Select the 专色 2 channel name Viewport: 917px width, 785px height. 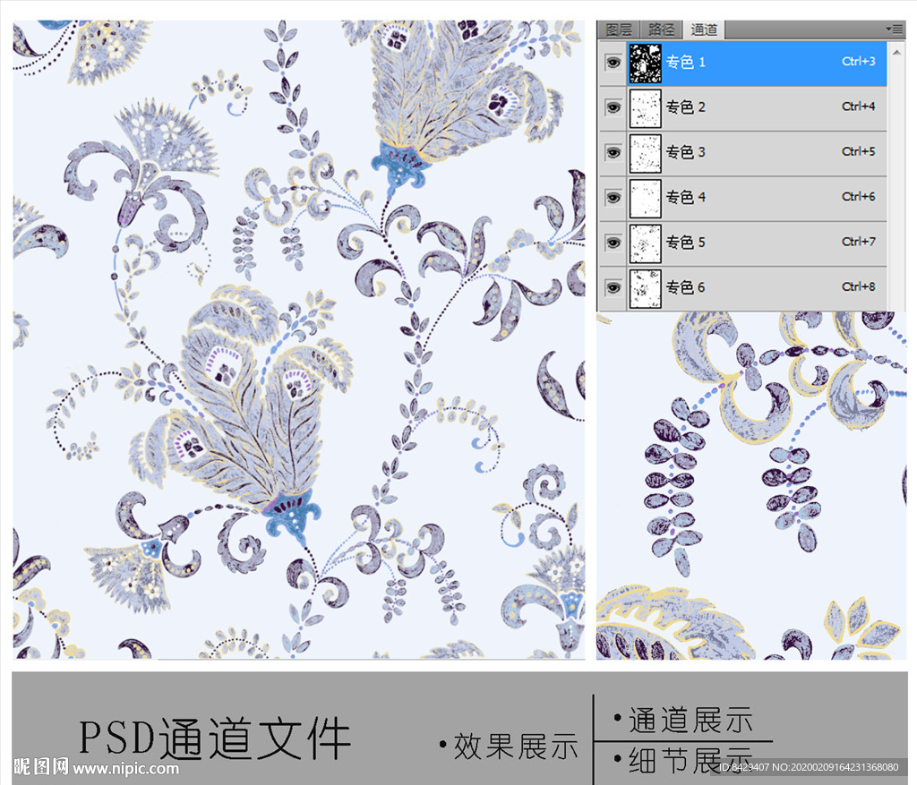[685, 107]
